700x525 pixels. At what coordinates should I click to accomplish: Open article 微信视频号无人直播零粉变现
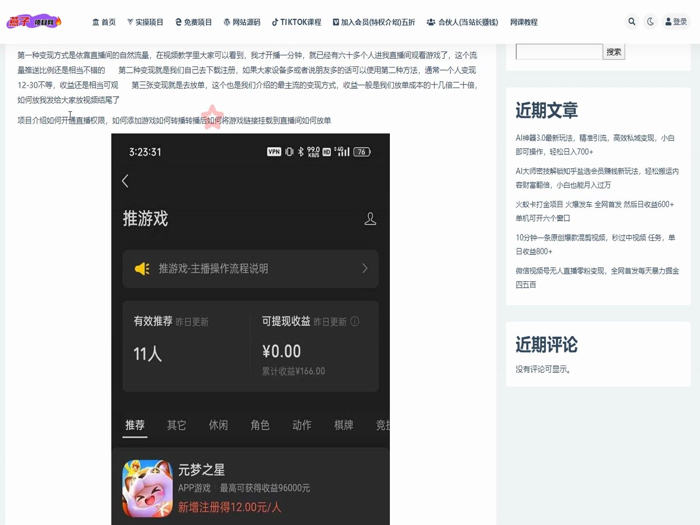point(597,278)
